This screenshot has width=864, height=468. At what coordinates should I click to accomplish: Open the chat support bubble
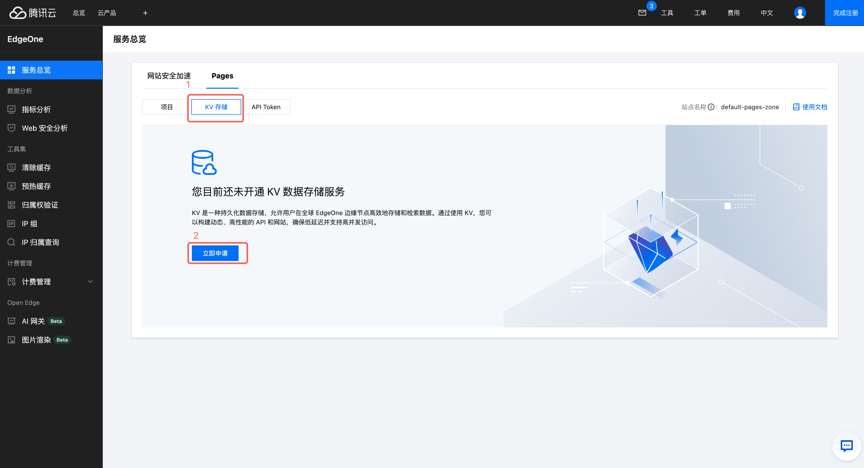click(x=847, y=446)
